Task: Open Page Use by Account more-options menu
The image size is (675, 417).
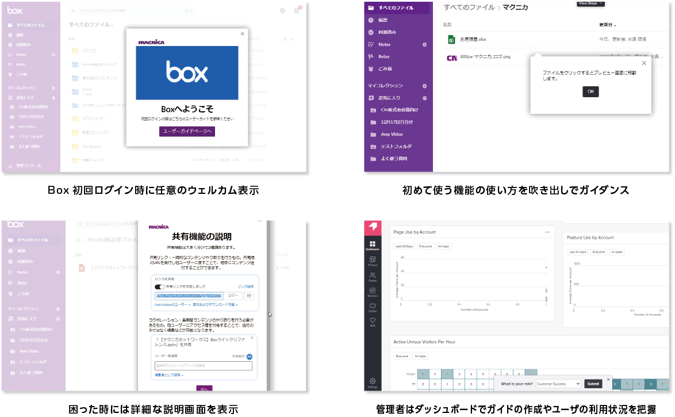Action: (547, 232)
